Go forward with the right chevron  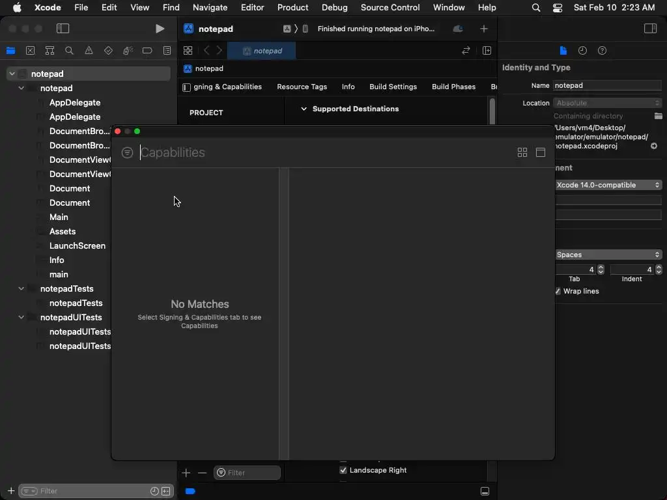click(220, 51)
